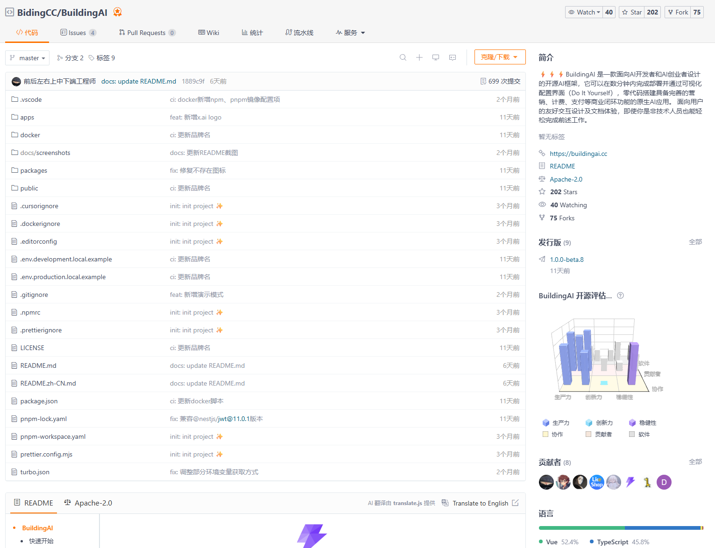
Task: Click the Vue language green dot
Action: (541, 542)
